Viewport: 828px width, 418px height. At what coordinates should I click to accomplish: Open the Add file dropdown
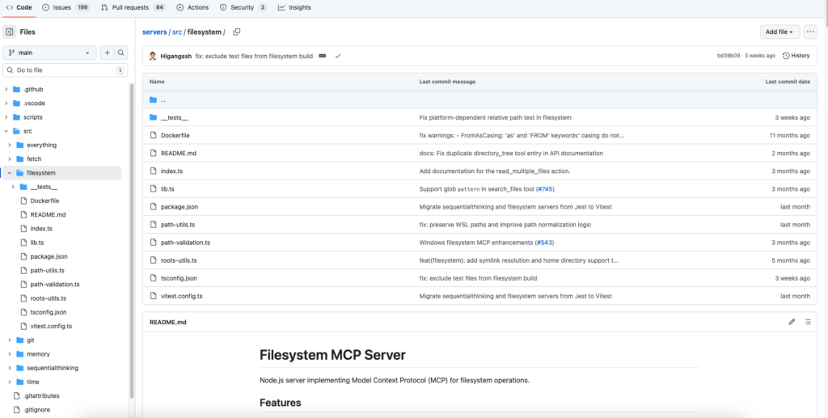pyautogui.click(x=780, y=32)
